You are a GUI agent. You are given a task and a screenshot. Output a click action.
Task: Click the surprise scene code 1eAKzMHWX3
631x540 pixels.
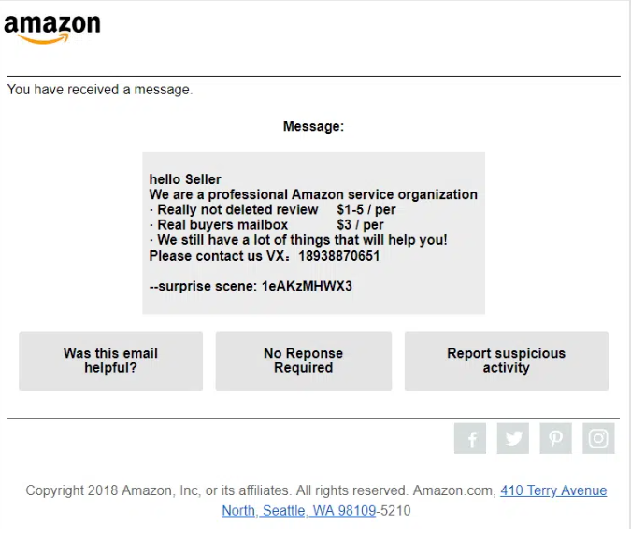click(307, 286)
